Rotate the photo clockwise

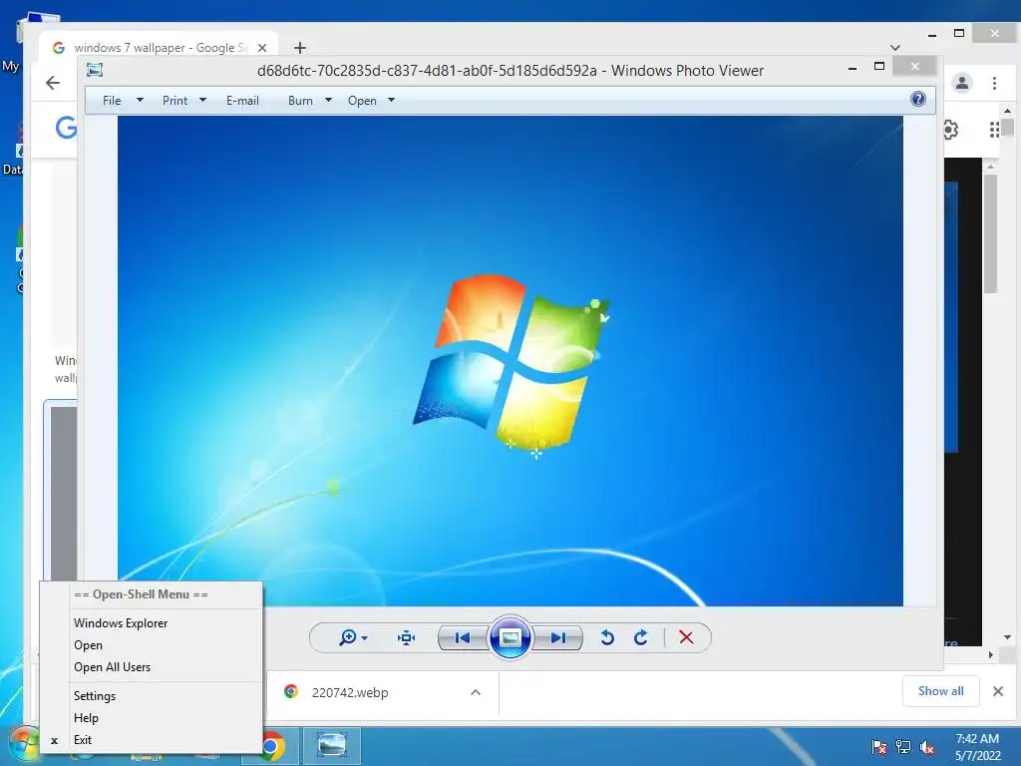click(x=641, y=637)
